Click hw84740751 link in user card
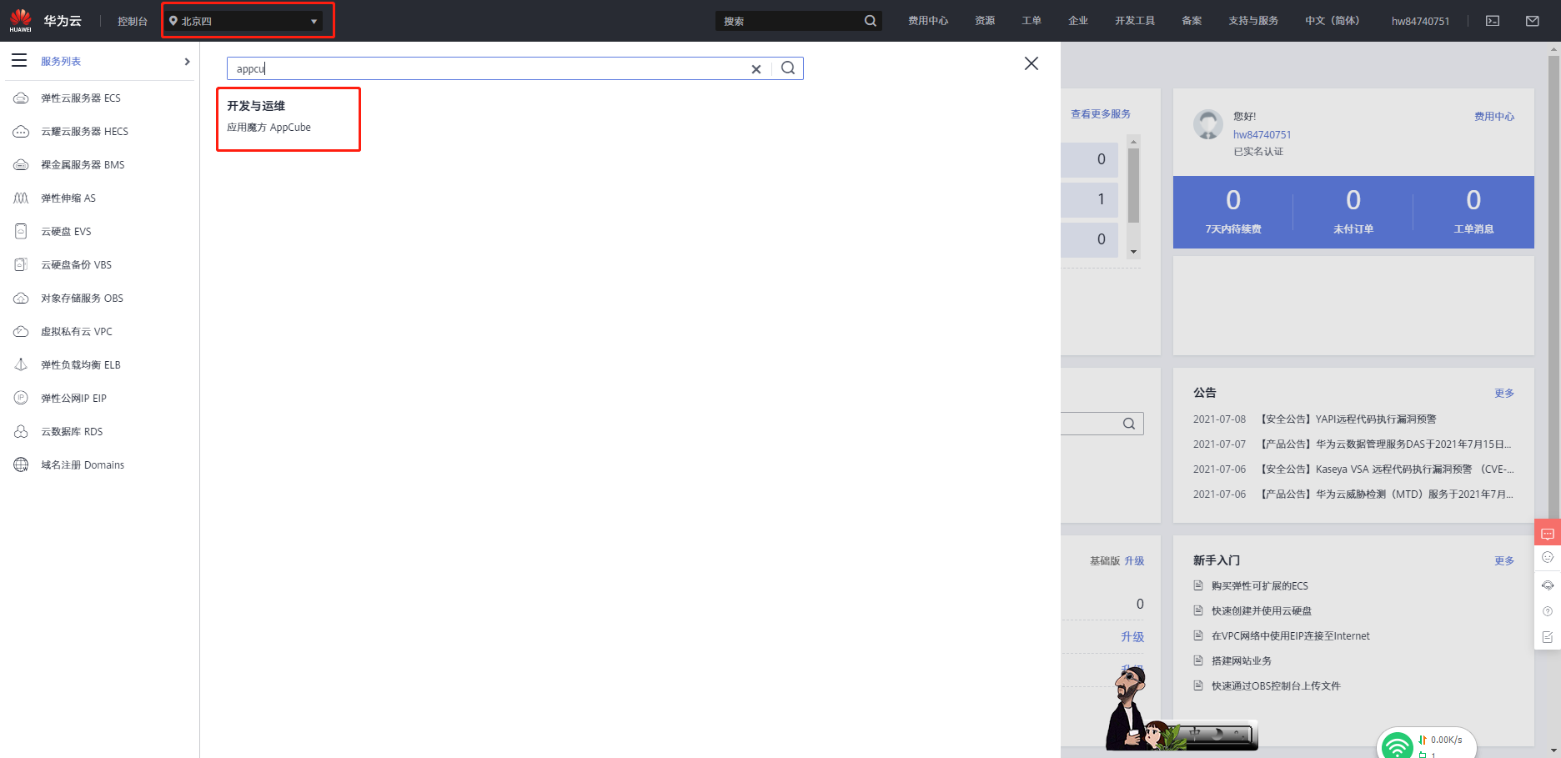The height and width of the screenshot is (758, 1561). click(x=1262, y=134)
